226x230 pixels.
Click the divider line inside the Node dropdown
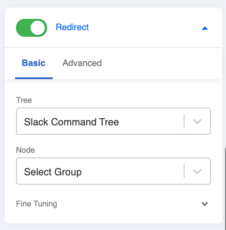coord(184,171)
